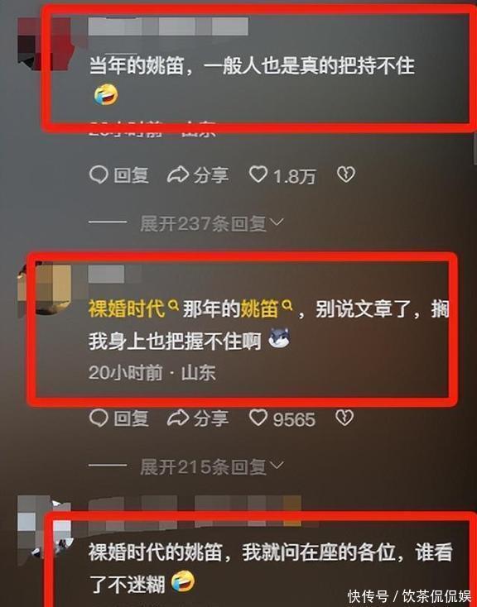Share the first comment with arrow icon
Image resolution: width=477 pixels, height=607 pixels.
(x=198, y=175)
